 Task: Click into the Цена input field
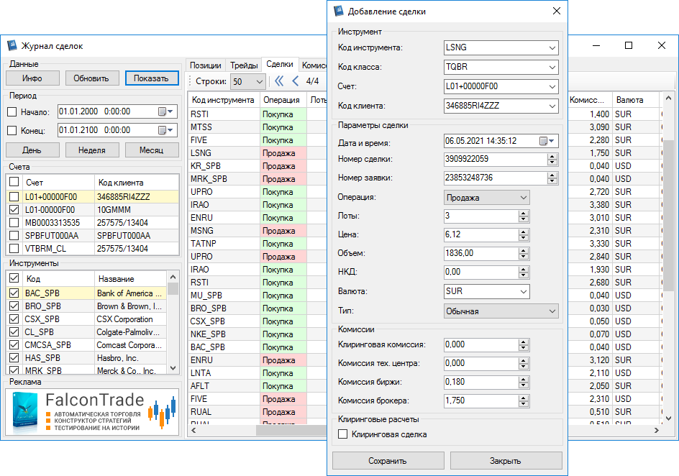[x=481, y=235]
